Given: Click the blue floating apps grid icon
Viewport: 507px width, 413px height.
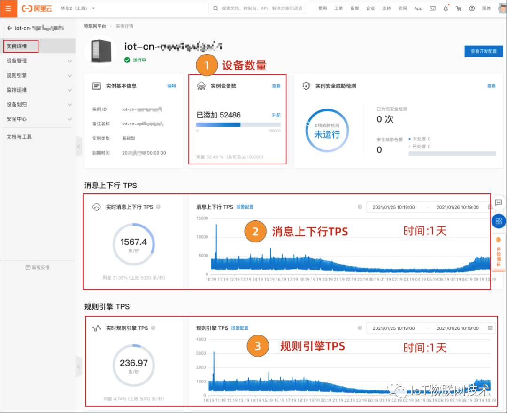Looking at the screenshot, I should coord(499,221).
